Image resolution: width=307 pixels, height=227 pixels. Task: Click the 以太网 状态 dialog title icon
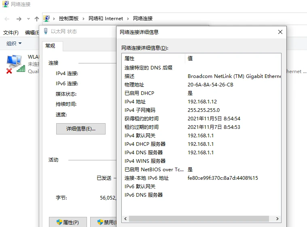point(46,31)
